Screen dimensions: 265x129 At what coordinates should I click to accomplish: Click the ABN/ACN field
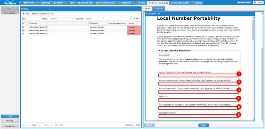point(199,100)
